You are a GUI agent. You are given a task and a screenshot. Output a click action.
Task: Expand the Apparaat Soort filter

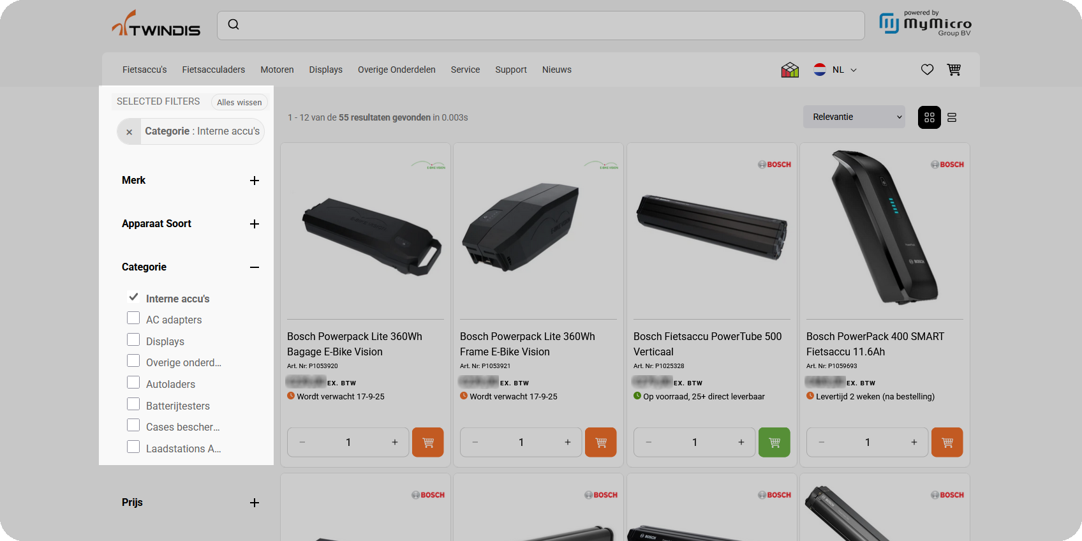(x=255, y=224)
